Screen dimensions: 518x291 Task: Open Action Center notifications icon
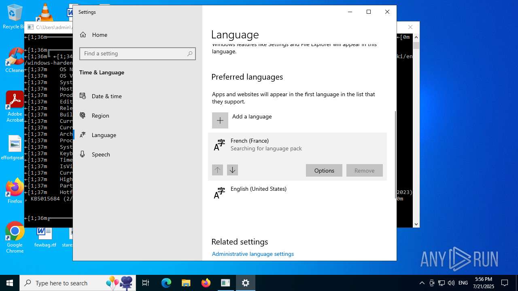tap(505, 283)
